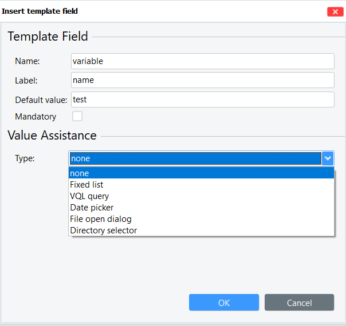
Task: Click the 'Template Field' section heading
Action: [48, 37]
